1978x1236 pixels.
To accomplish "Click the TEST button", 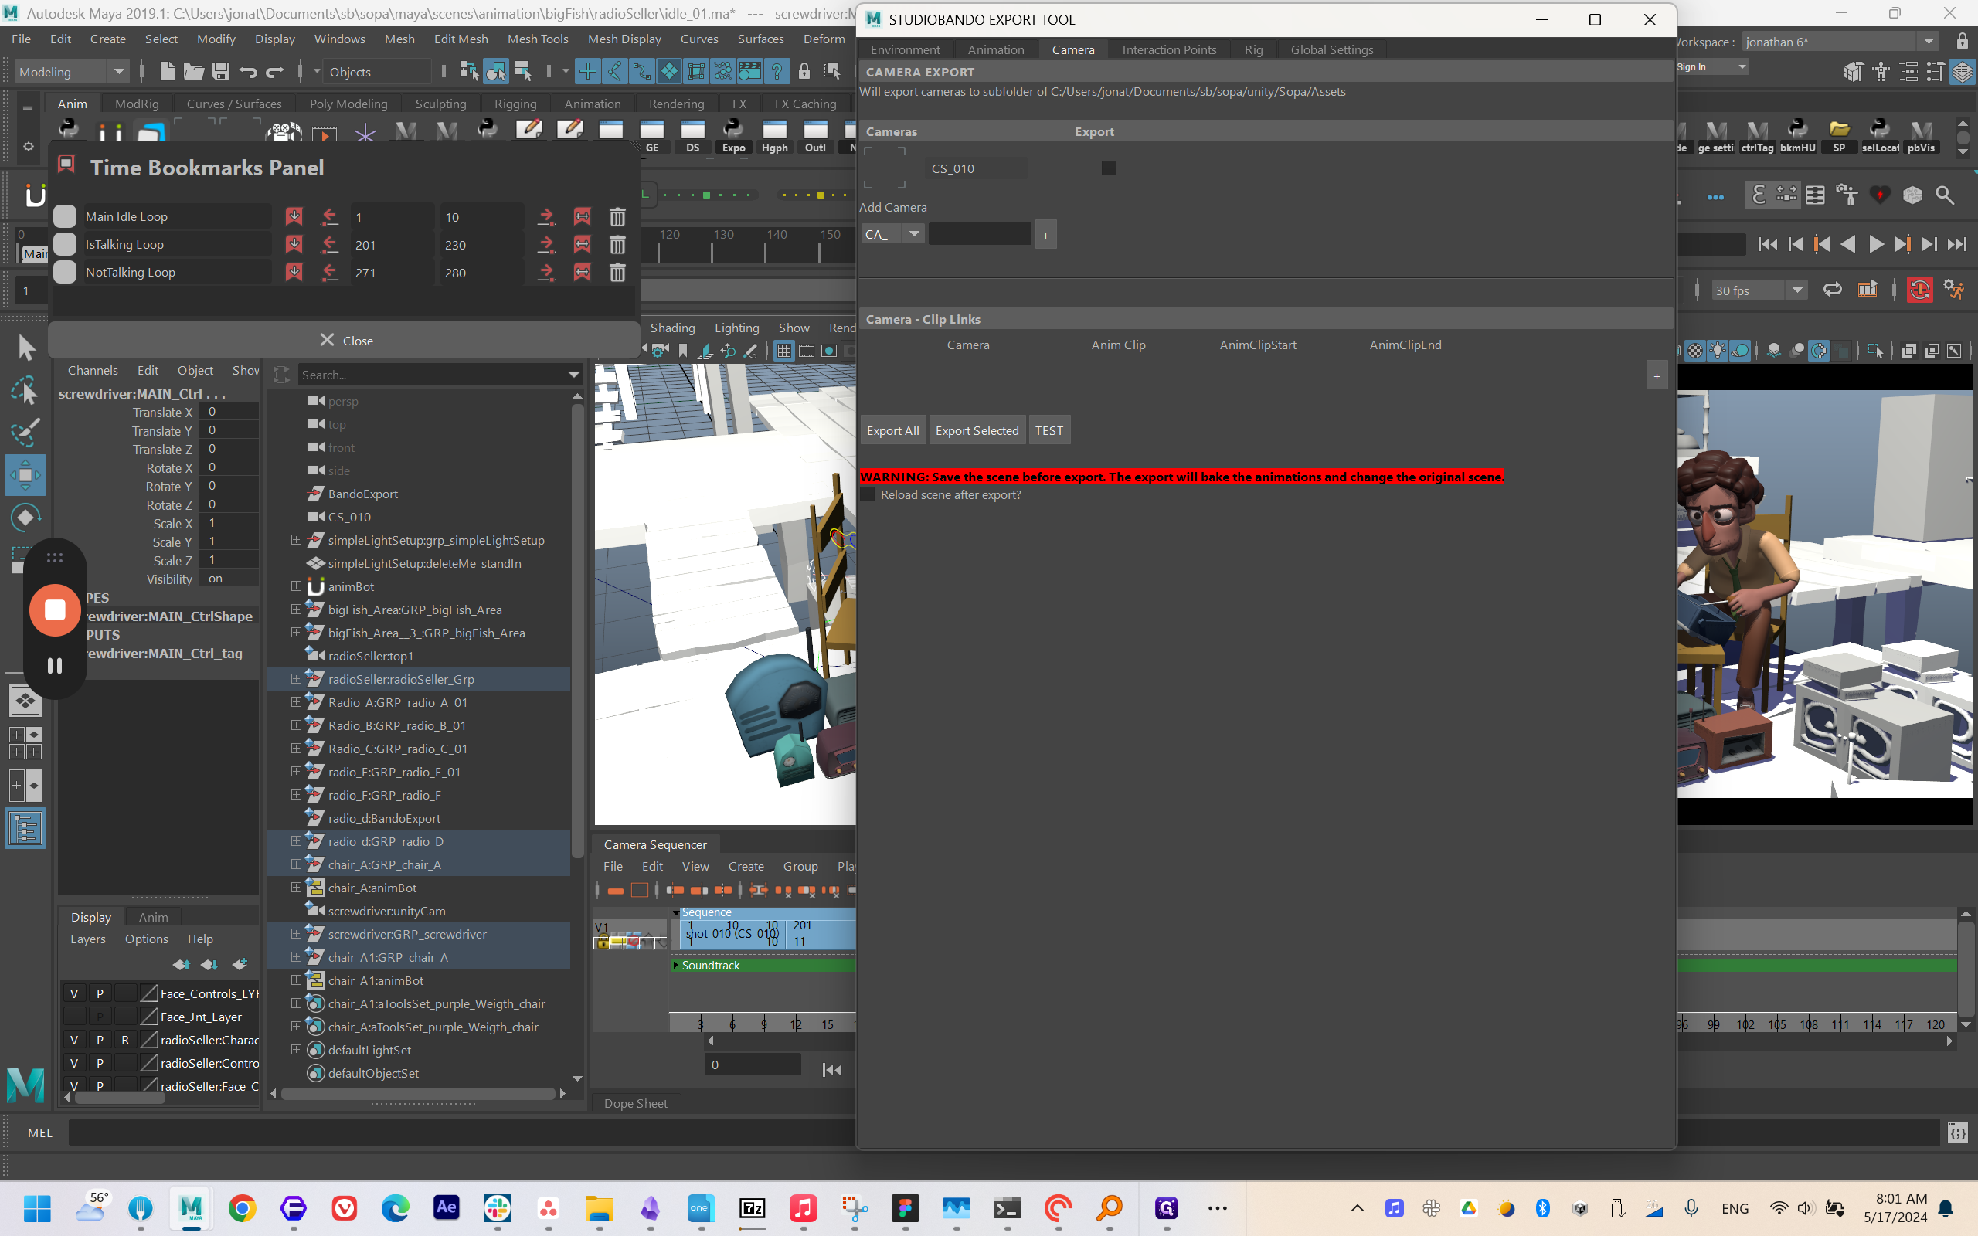I will click(x=1048, y=430).
